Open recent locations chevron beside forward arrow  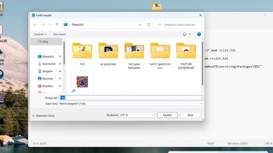(50, 25)
